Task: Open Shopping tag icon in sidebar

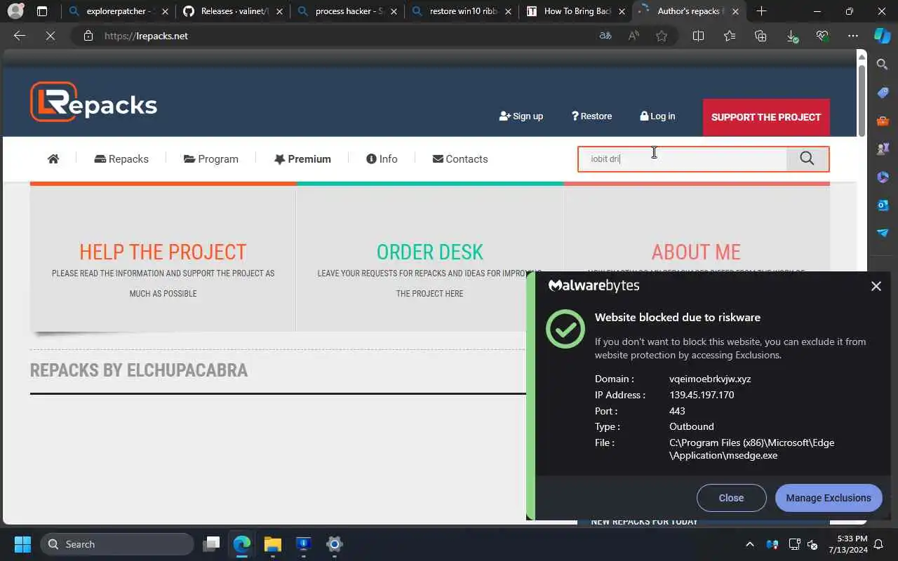Action: tap(883, 93)
